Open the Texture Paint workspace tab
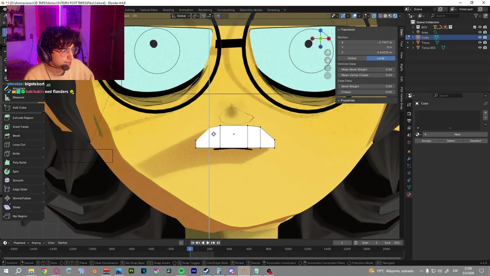 149,10
